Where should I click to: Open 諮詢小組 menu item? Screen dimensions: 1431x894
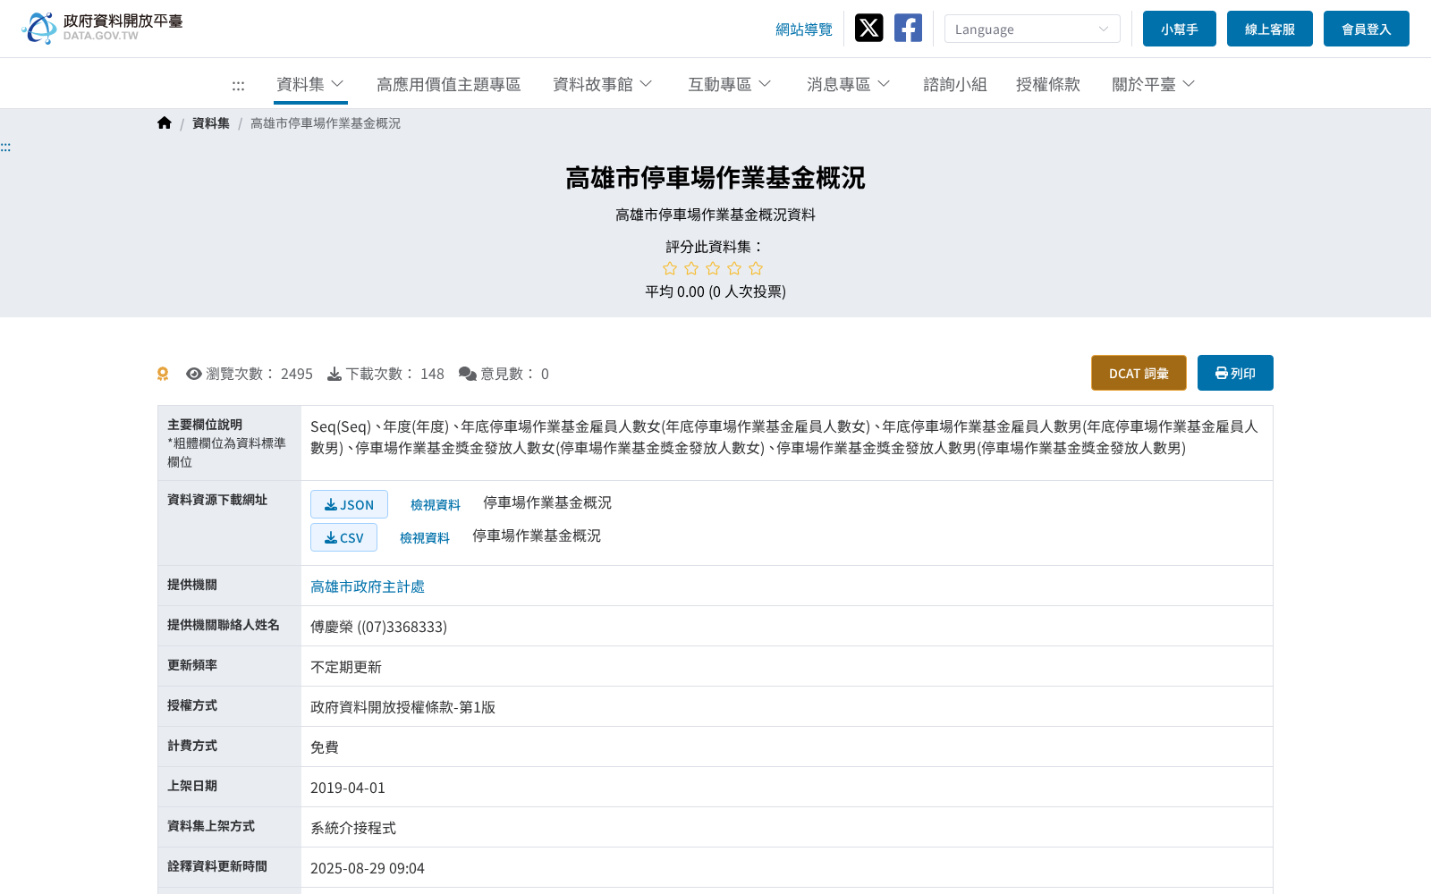(955, 84)
